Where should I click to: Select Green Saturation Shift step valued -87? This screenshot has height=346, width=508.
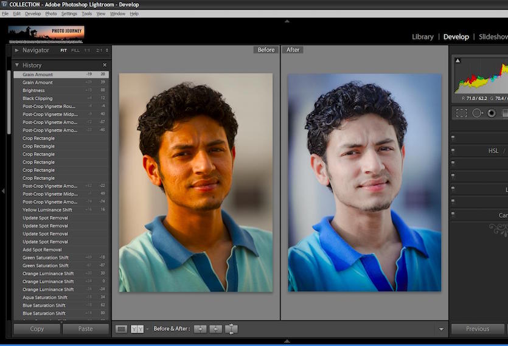point(61,266)
